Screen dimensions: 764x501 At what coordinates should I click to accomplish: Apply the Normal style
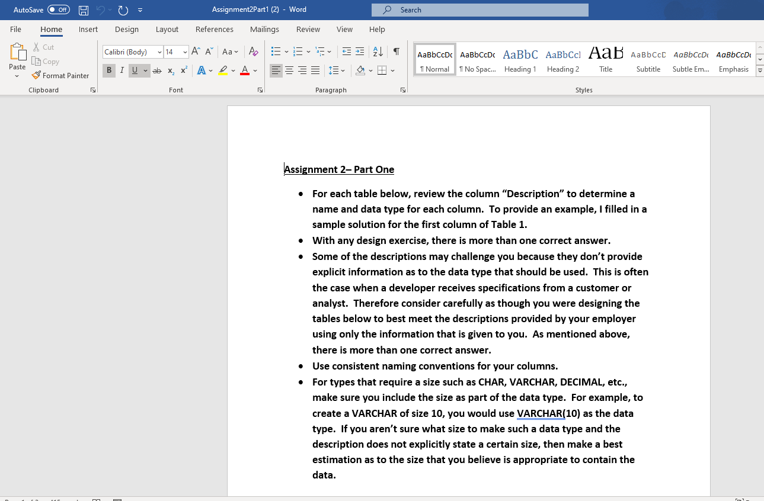pos(435,59)
